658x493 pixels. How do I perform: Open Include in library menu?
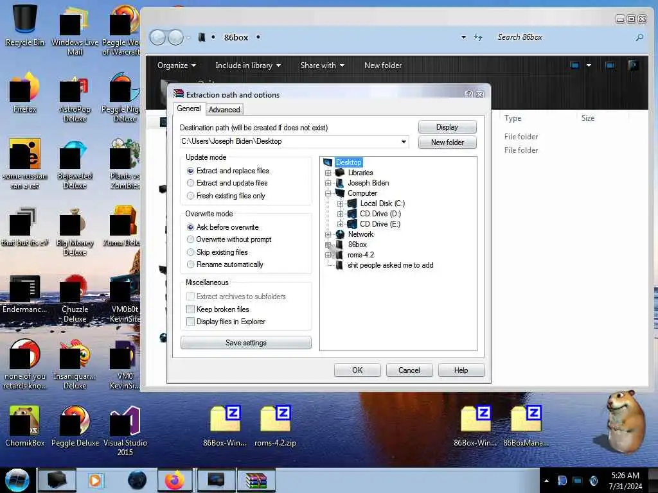click(x=247, y=65)
